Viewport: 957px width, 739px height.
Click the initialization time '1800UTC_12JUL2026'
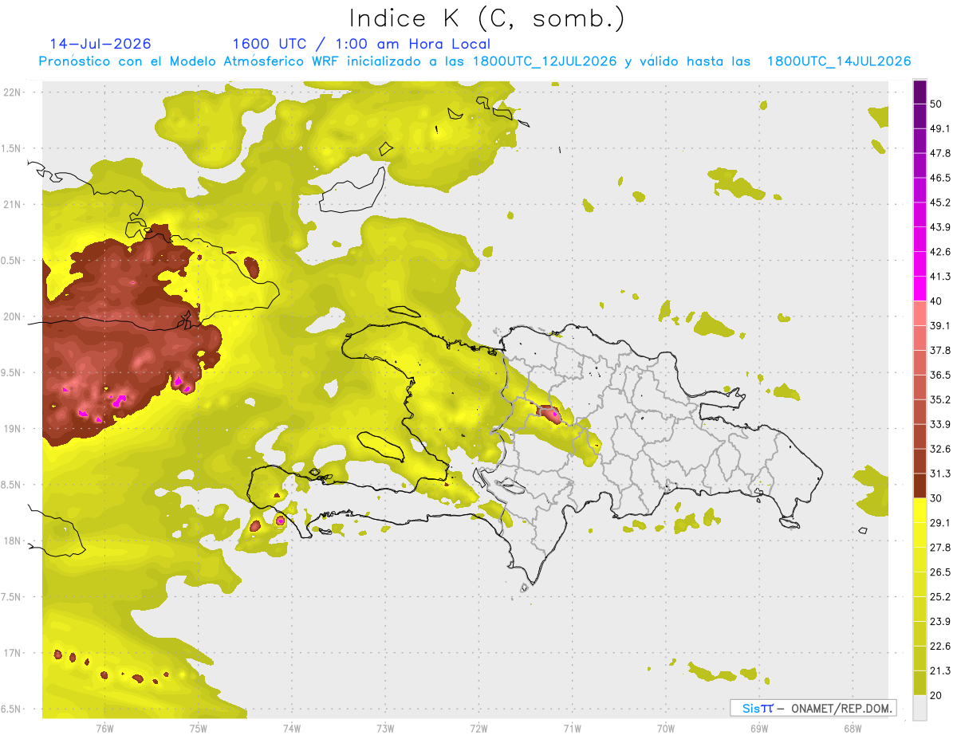(x=545, y=61)
